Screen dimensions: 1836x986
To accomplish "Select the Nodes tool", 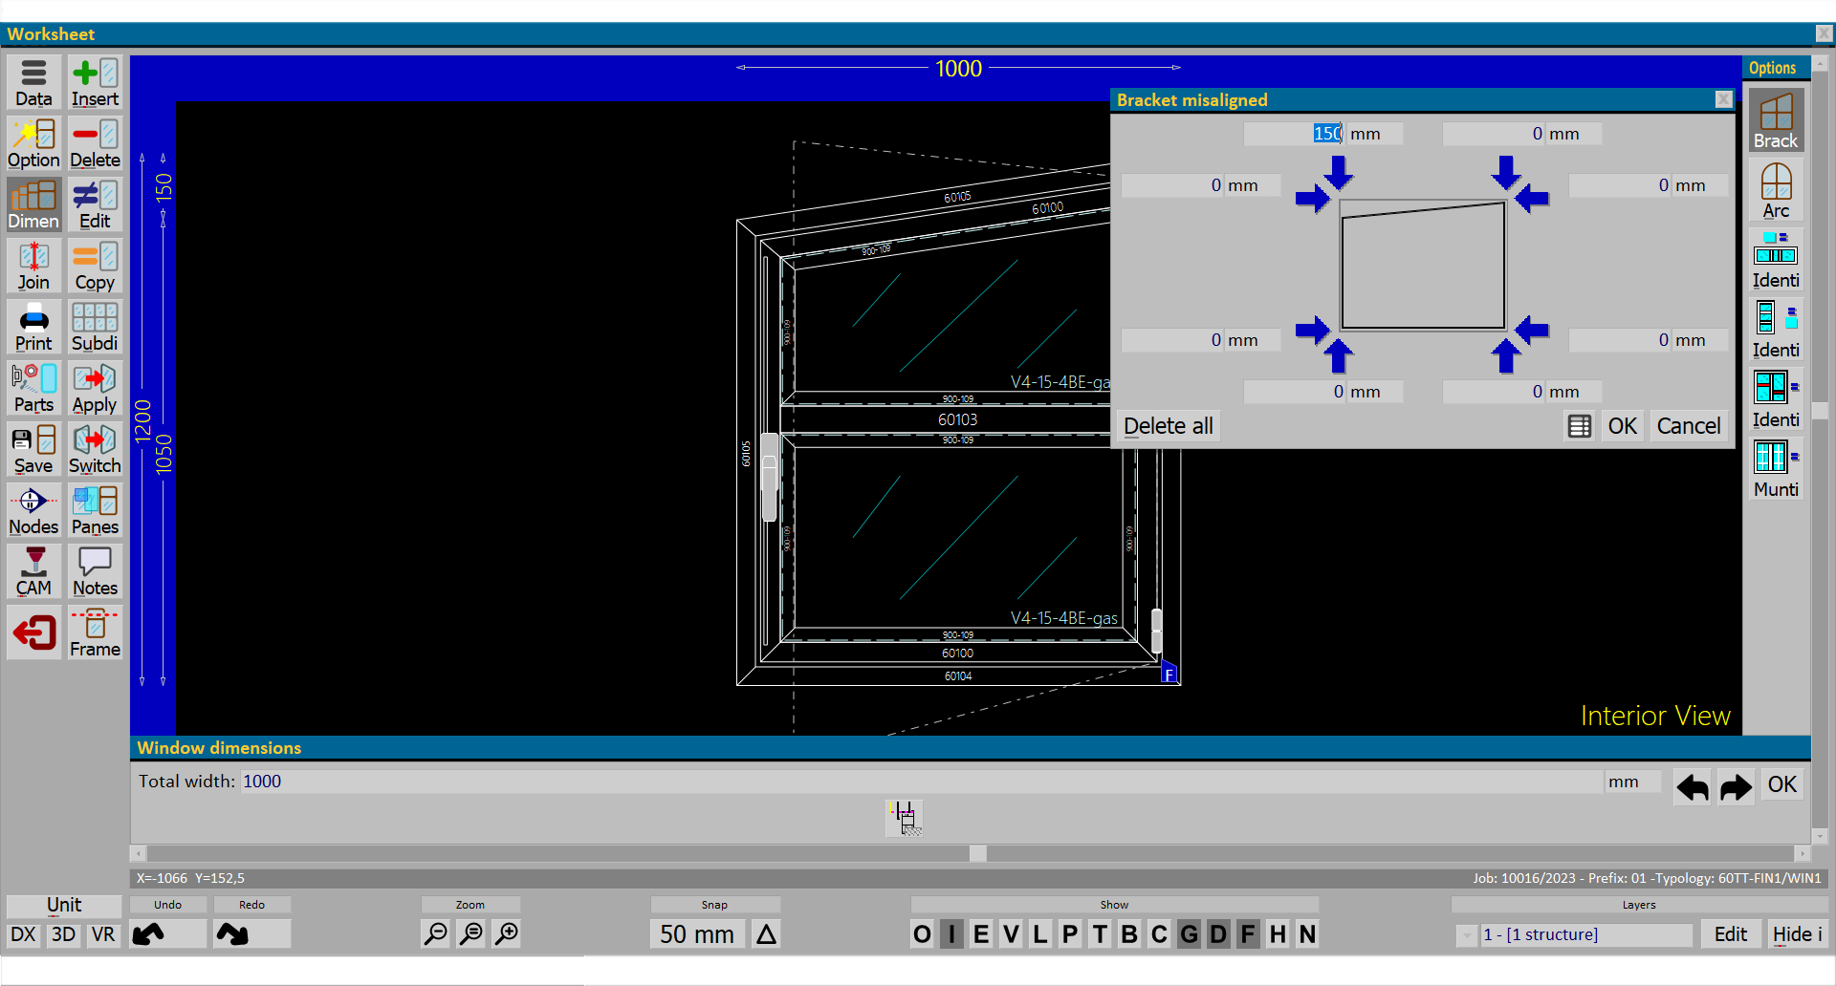I will click(x=33, y=511).
